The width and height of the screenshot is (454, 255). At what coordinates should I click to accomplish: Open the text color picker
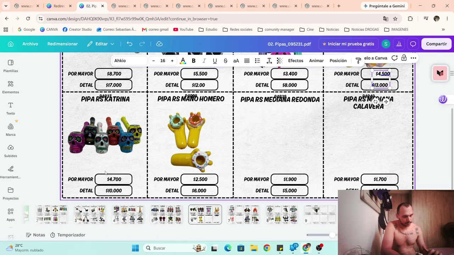click(x=183, y=61)
